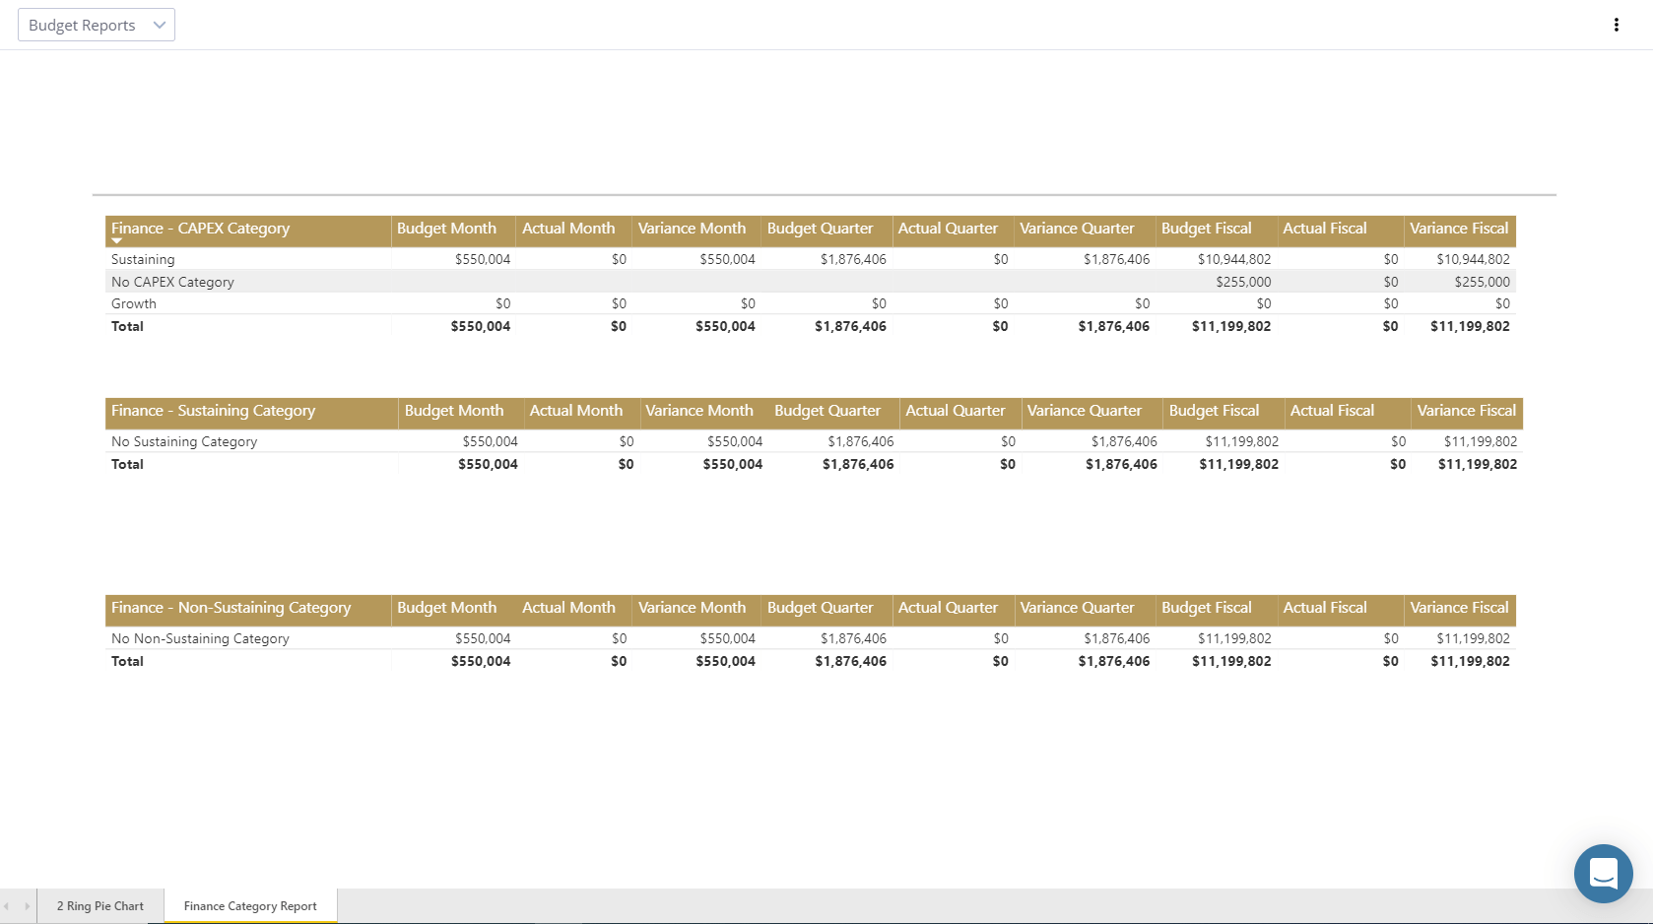Click No Sustaining Category $11,199,802 Budget Fiscal

pyautogui.click(x=1242, y=441)
